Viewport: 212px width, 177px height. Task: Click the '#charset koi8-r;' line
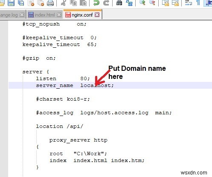(63, 99)
